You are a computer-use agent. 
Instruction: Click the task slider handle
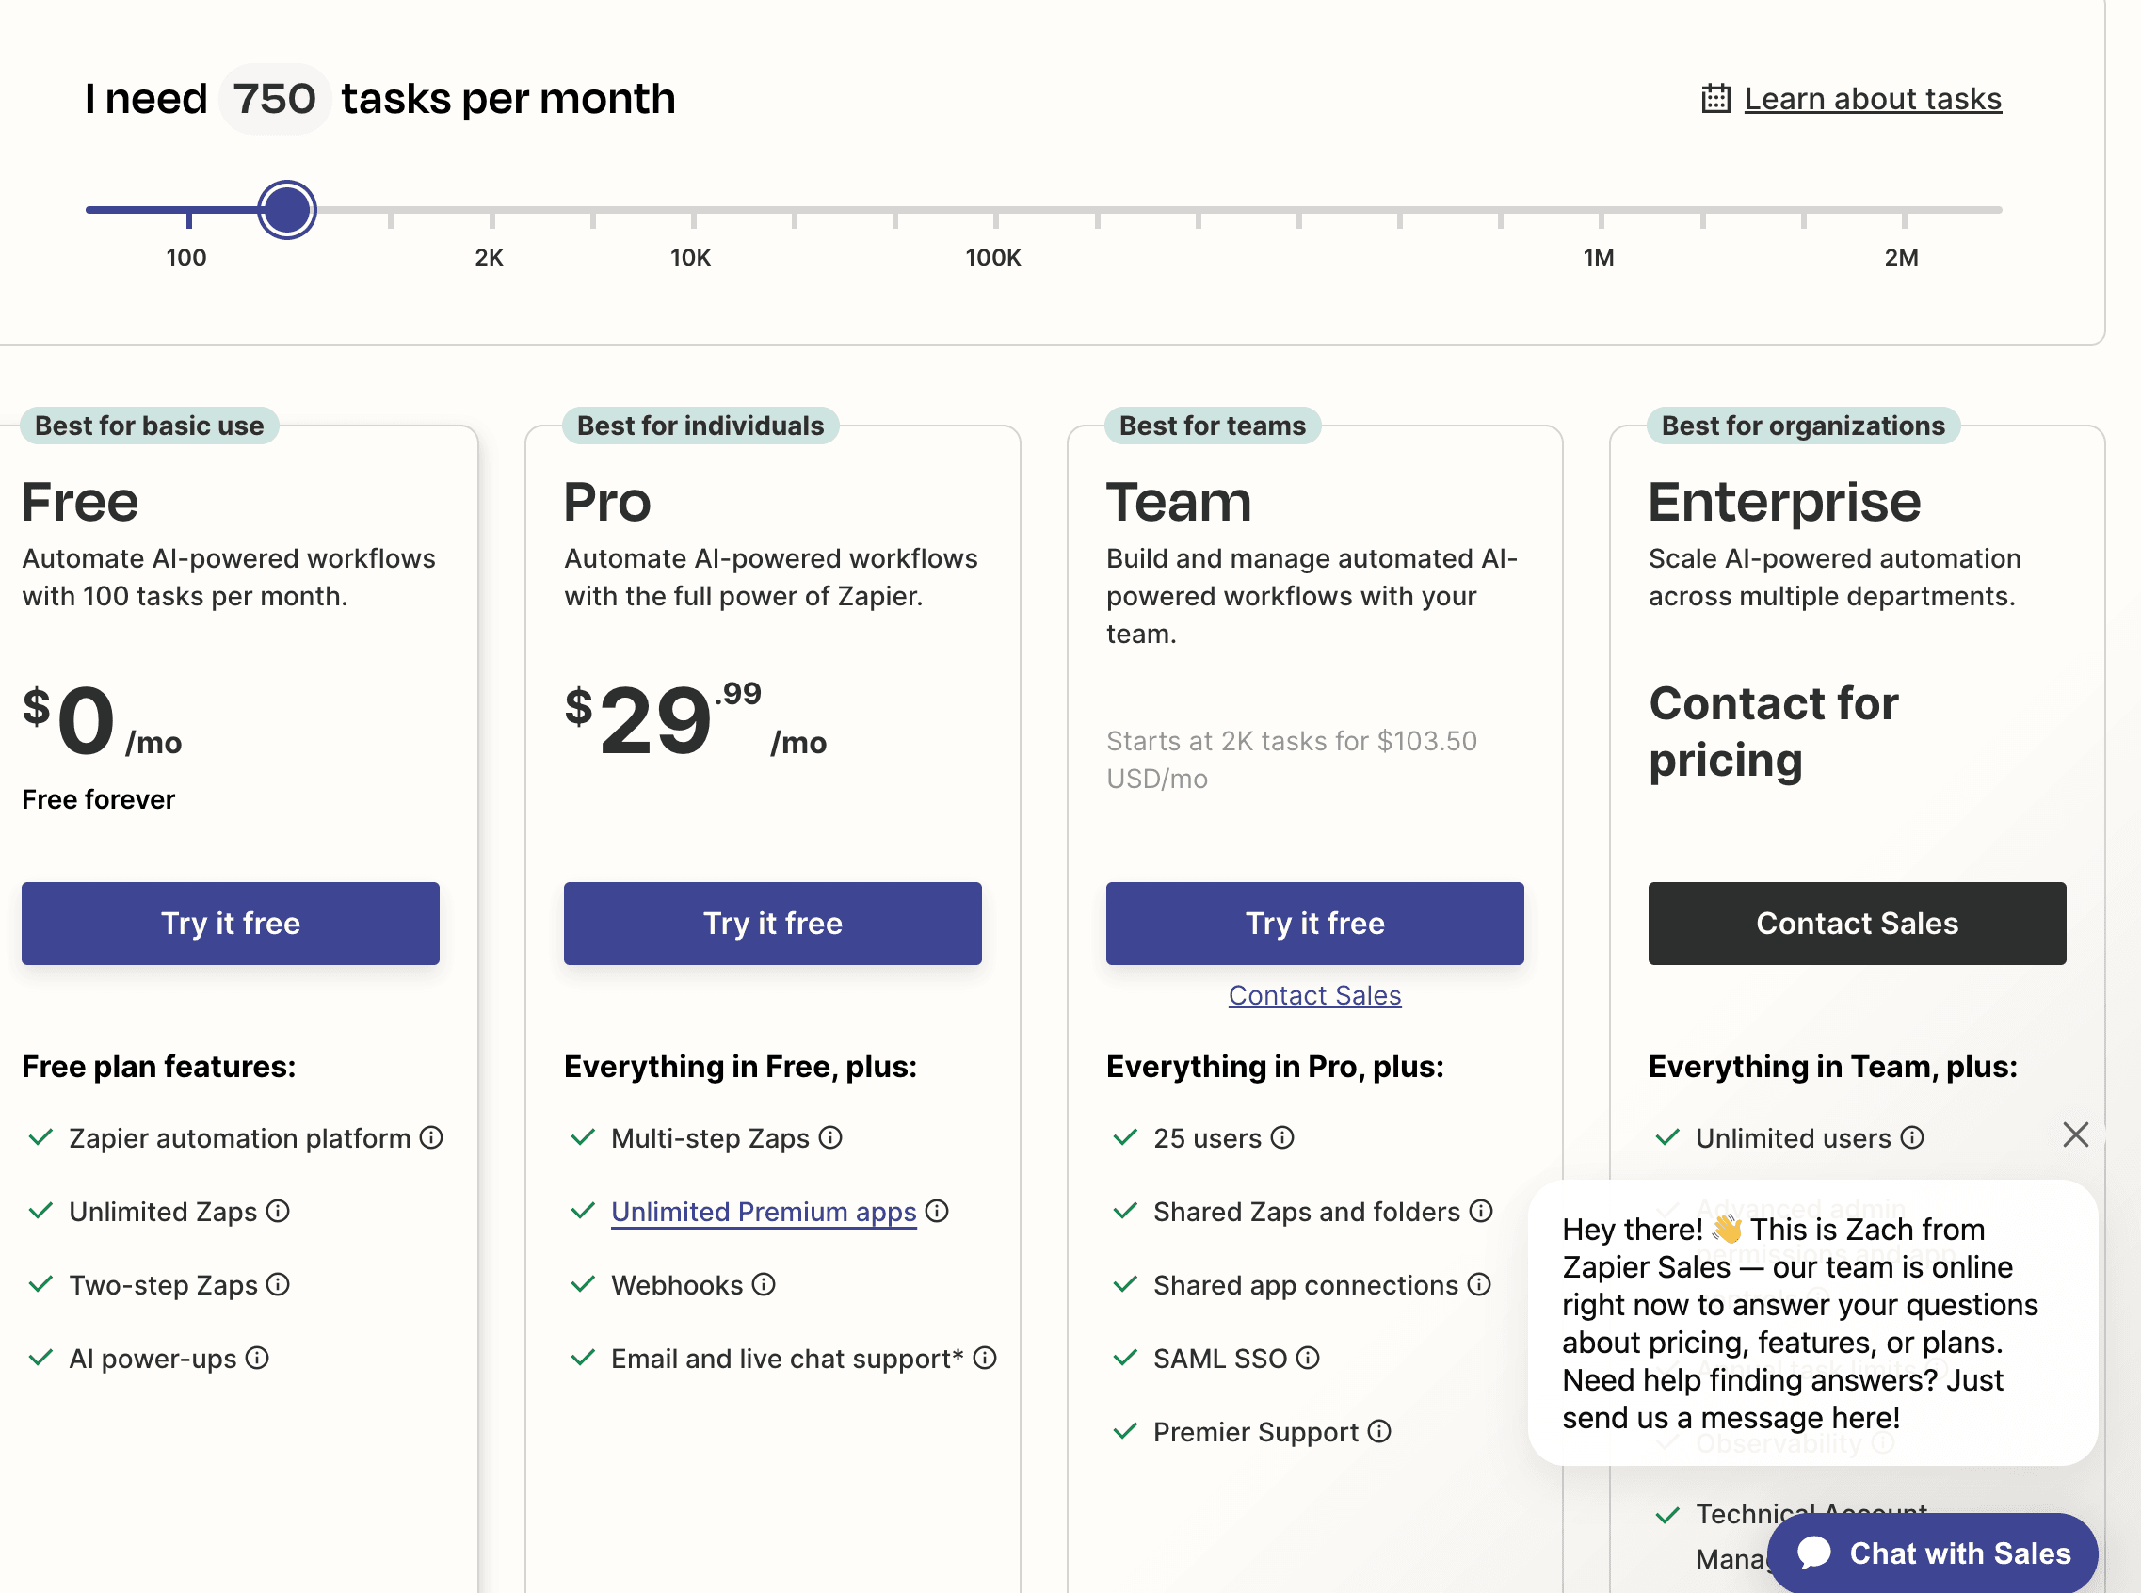pos(286,209)
